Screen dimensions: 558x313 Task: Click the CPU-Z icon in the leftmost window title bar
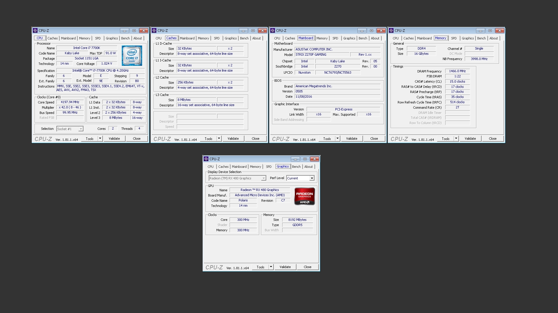(x=35, y=30)
